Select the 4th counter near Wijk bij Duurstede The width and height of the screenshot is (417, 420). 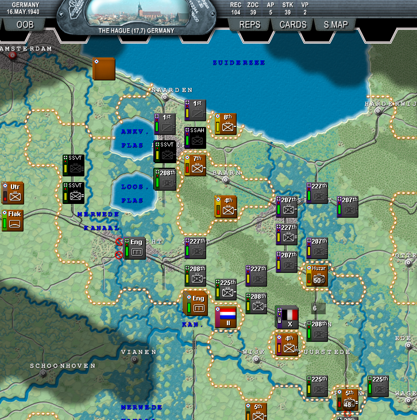[x=287, y=345]
